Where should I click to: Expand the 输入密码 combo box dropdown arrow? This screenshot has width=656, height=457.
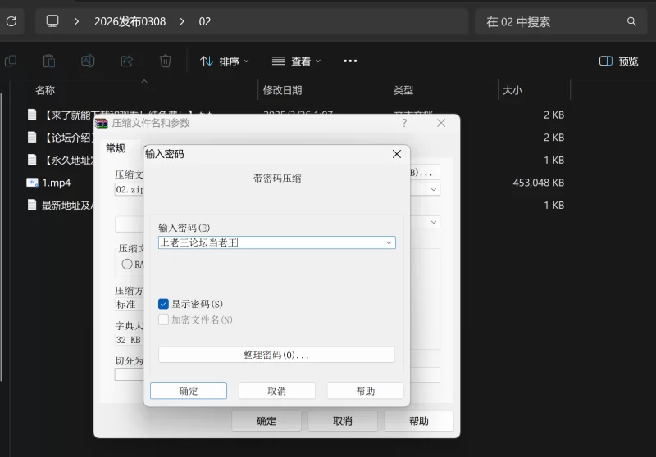[389, 242]
